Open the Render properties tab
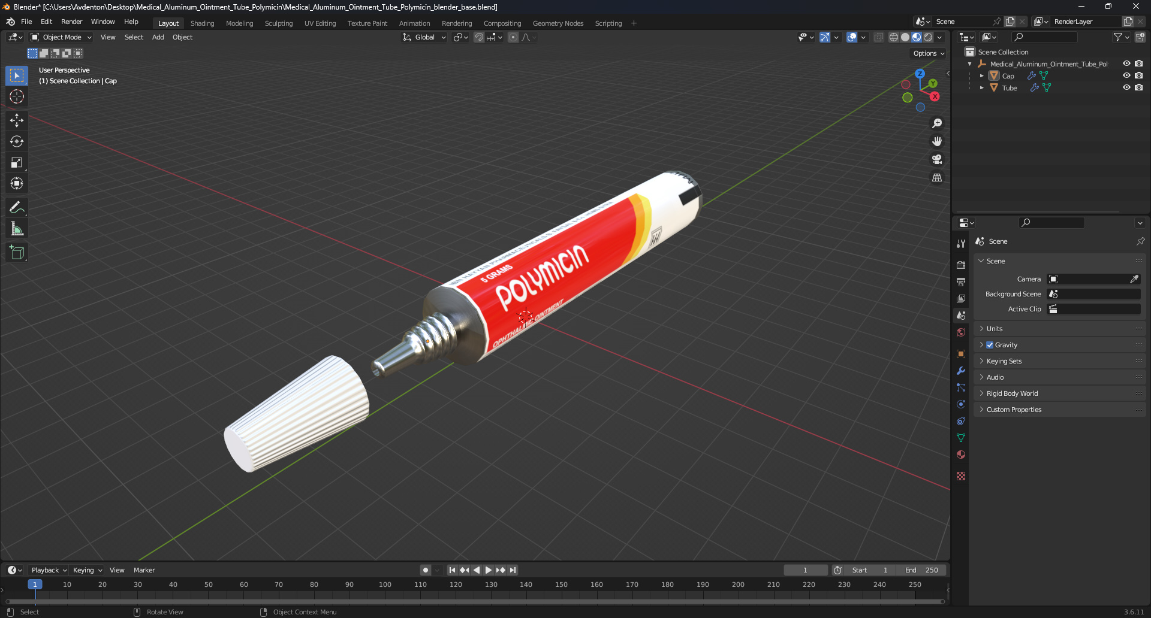The height and width of the screenshot is (618, 1151). click(961, 265)
